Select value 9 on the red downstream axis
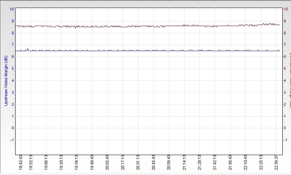The width and height of the screenshot is (291, 175). pos(285,21)
